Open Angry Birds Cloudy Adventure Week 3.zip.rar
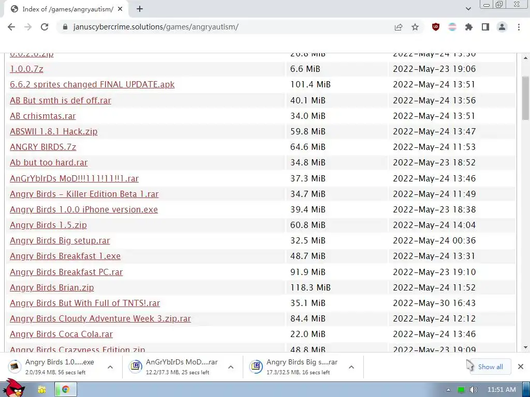This screenshot has width=530, height=397. pyautogui.click(x=100, y=318)
